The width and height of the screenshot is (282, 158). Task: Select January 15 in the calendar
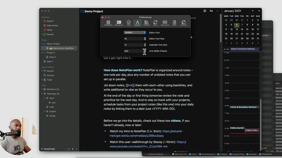pyautogui.click(x=247, y=29)
